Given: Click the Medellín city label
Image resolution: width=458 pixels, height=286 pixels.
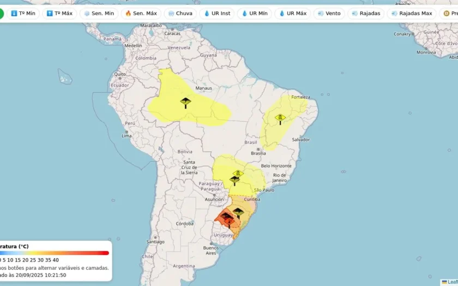Looking at the screenshot, I should (133, 46).
